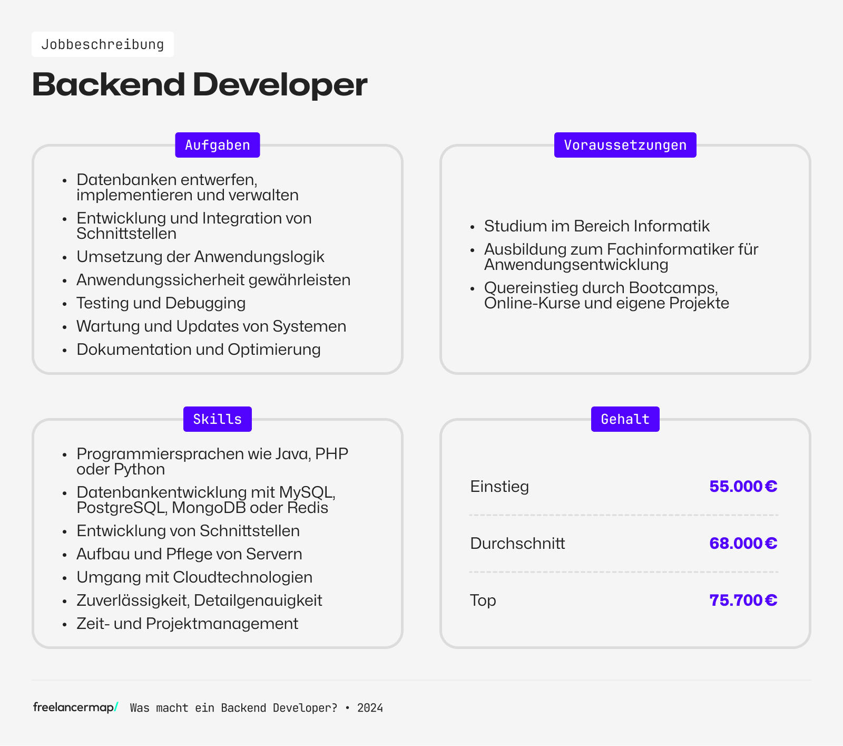This screenshot has width=843, height=746.
Task: Click the Zeit- und Projektmanagement item
Action: (x=187, y=624)
